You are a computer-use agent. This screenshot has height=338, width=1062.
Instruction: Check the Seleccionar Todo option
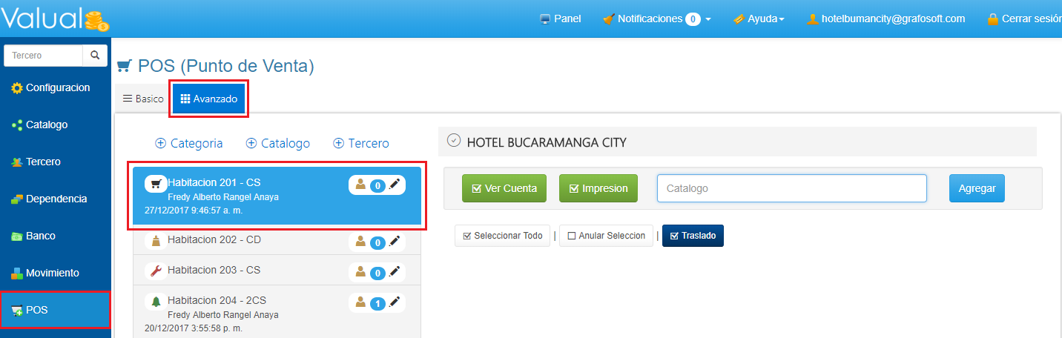tap(502, 236)
